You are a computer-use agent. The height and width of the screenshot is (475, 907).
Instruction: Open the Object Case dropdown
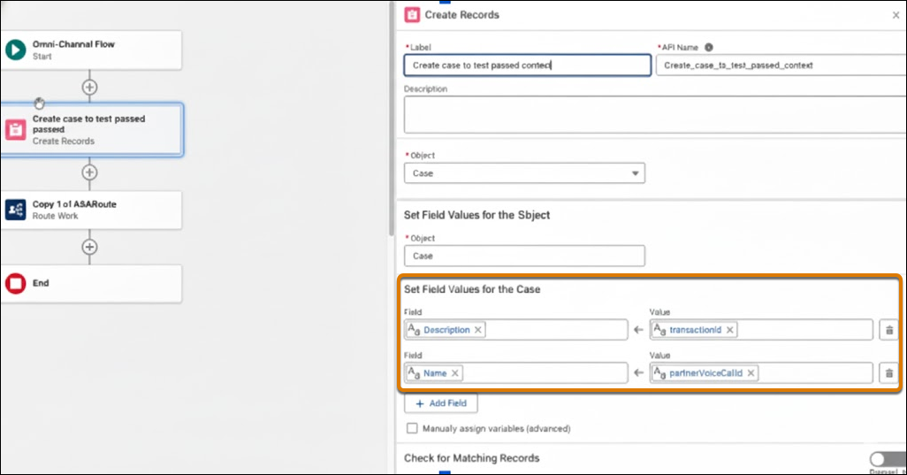pos(524,173)
